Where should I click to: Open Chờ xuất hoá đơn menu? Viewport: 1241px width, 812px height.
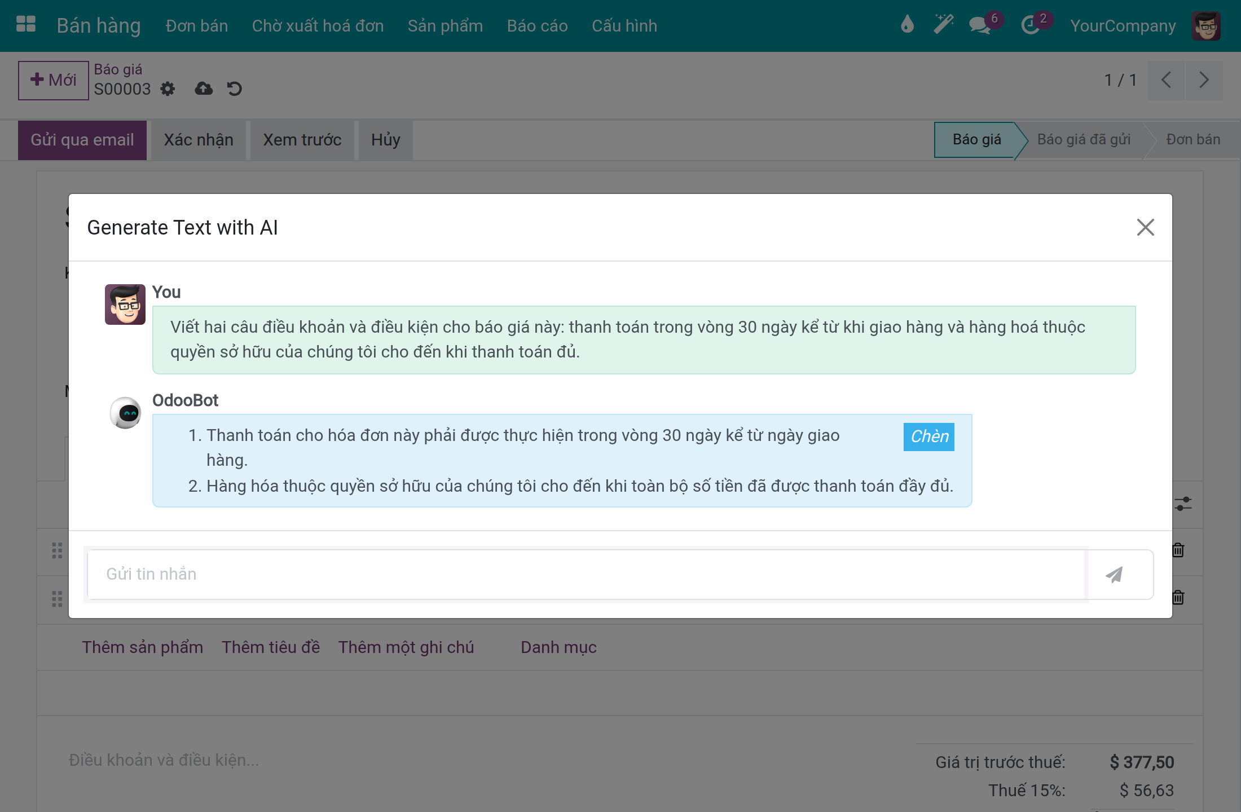pos(318,26)
